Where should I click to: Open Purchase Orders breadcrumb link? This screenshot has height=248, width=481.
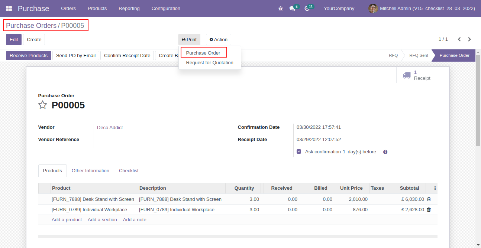pos(31,26)
